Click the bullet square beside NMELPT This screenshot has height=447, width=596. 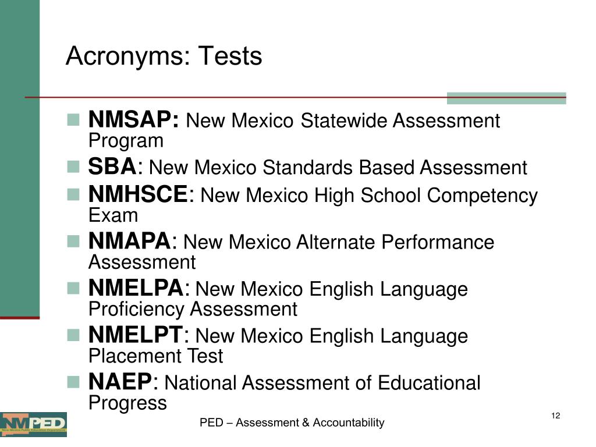tap(73, 335)
